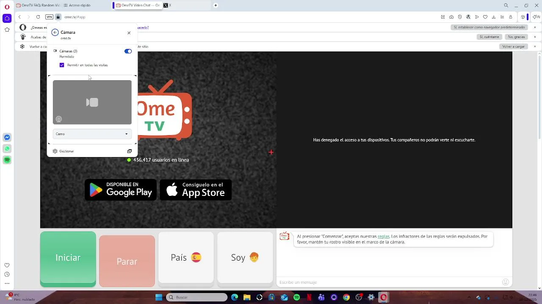The height and width of the screenshot is (304, 542).
Task: Open a new tab with plus button
Action: click(x=216, y=5)
